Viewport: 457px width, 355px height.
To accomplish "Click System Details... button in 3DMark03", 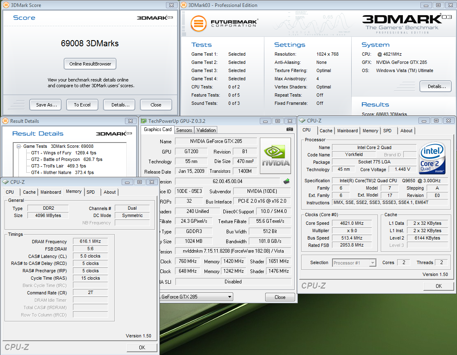I will coord(436,86).
